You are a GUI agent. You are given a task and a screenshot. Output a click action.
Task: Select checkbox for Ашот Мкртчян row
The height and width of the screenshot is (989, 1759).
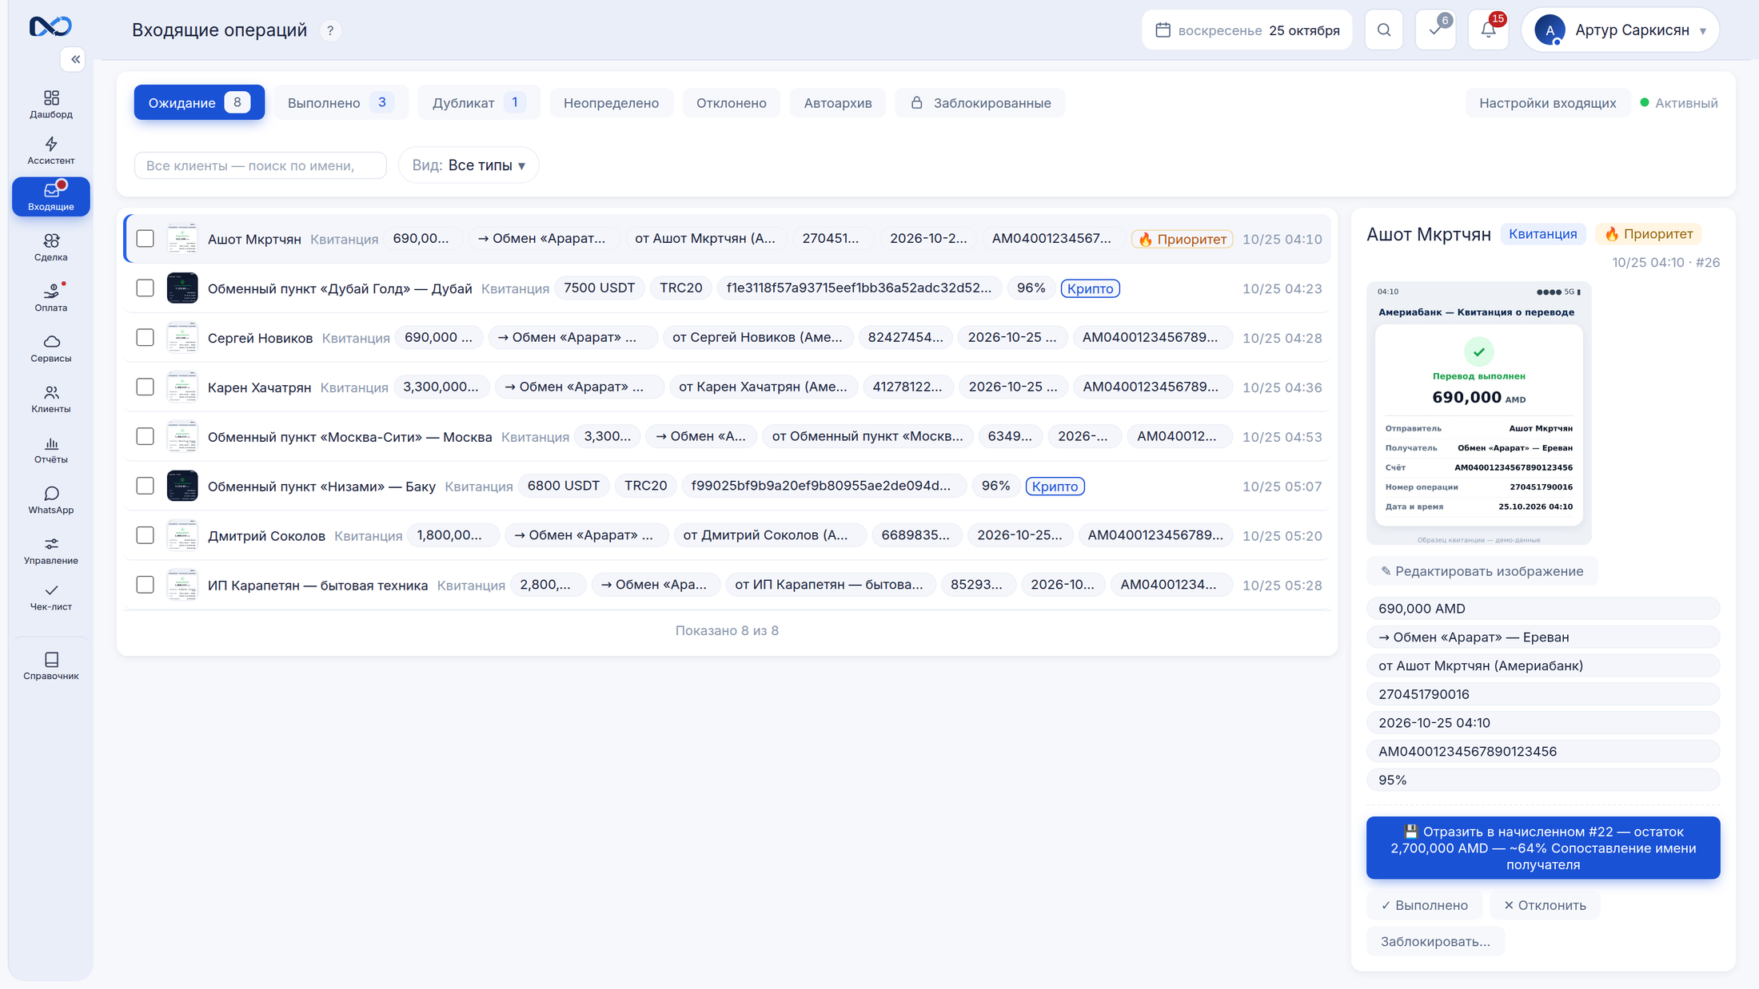145,238
